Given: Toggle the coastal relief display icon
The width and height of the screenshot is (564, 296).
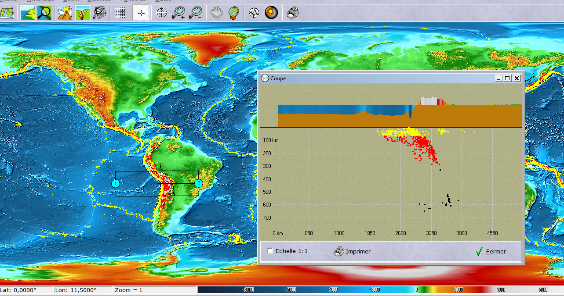Looking at the screenshot, I should coord(28,13).
